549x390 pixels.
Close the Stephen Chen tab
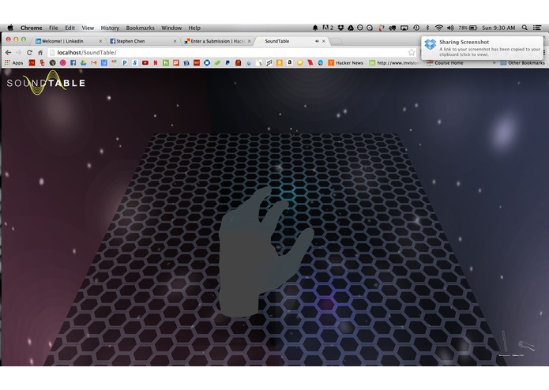[x=175, y=41]
